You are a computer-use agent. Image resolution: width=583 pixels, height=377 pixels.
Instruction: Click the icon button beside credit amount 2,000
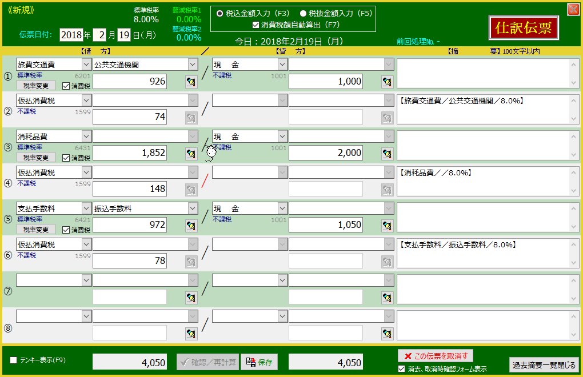click(388, 153)
